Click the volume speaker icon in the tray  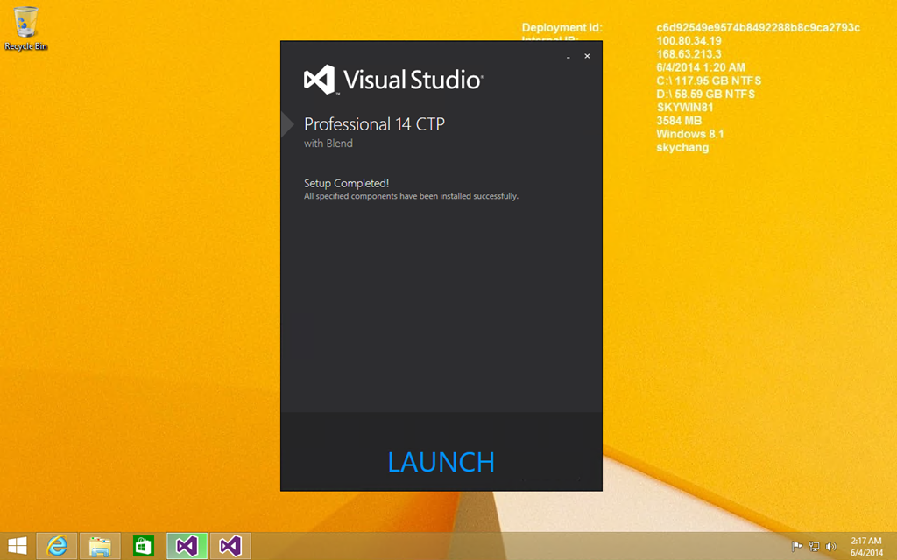[831, 547]
